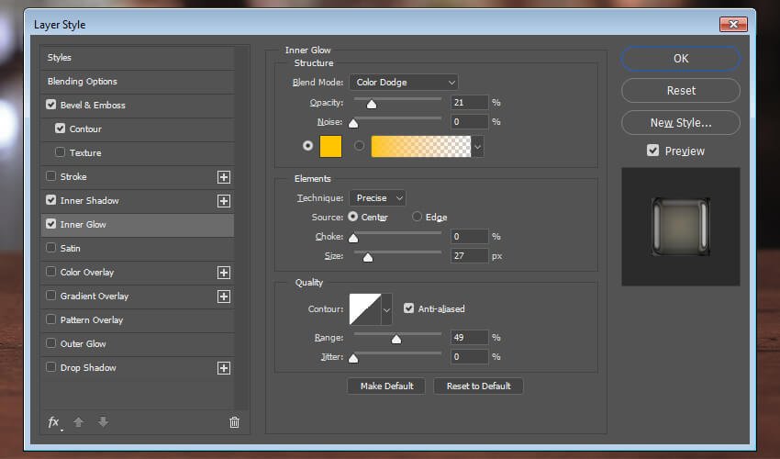Screen dimensions: 780x459
Task: Close the Layer Style dialog
Action: click(x=733, y=24)
